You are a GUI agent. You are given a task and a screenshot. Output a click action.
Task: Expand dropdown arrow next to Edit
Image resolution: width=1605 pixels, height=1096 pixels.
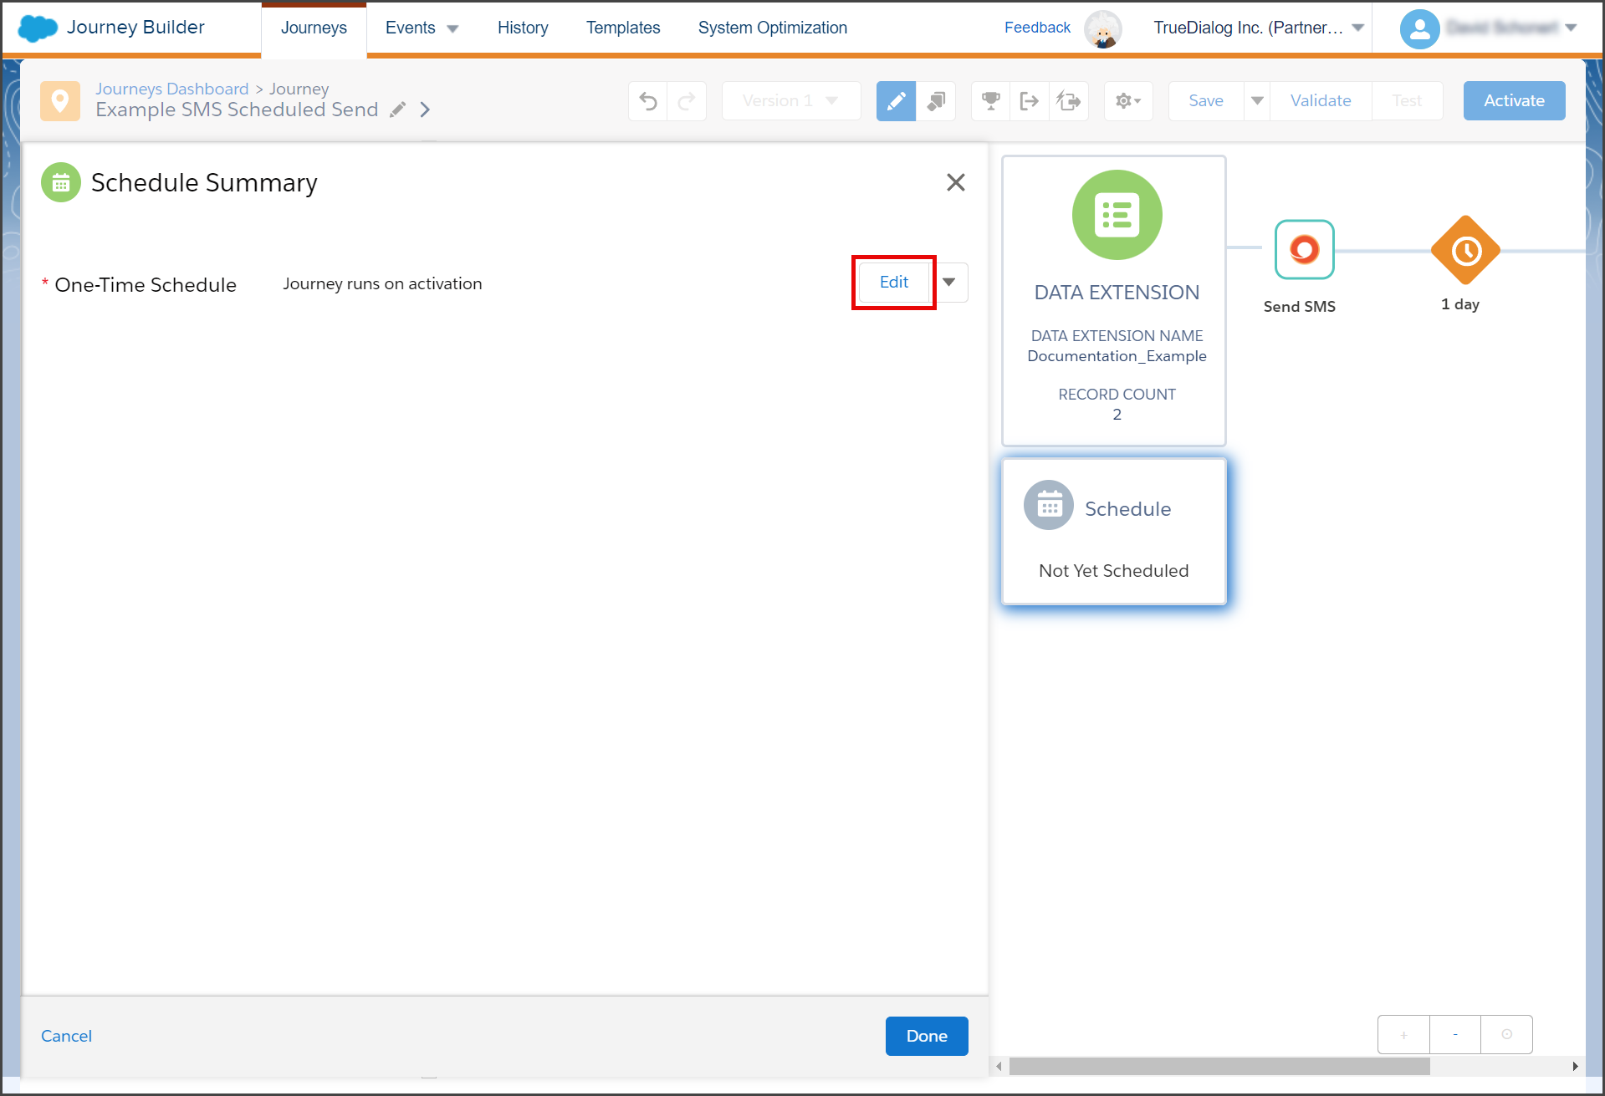(x=949, y=283)
